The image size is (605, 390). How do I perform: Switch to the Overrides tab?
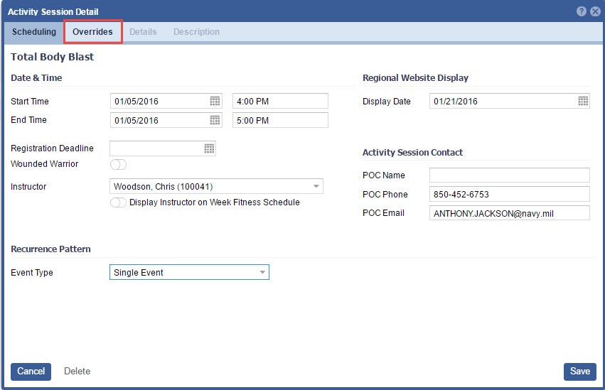click(x=92, y=32)
